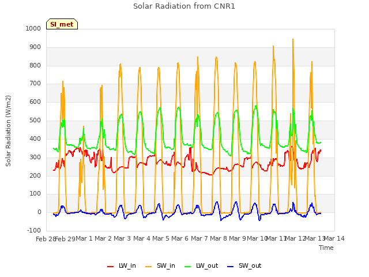Click the x-axis label Mar 5

[161, 238]
